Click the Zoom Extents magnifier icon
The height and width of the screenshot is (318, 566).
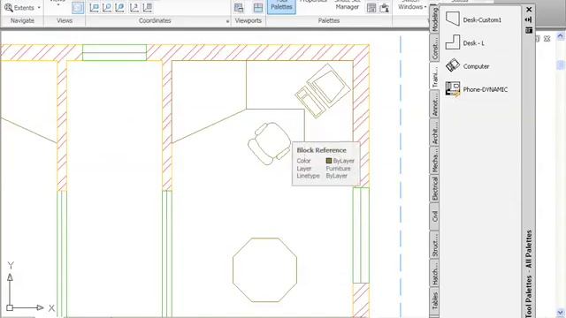click(9, 8)
